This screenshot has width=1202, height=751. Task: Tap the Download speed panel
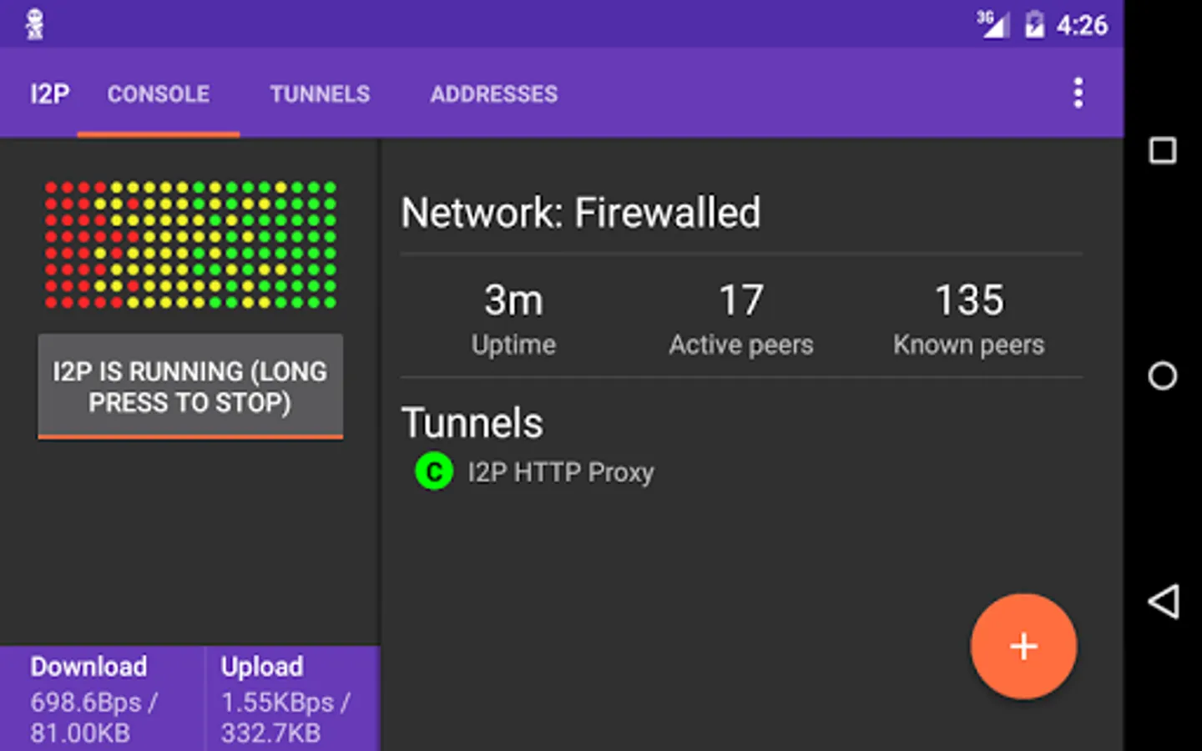coord(102,698)
